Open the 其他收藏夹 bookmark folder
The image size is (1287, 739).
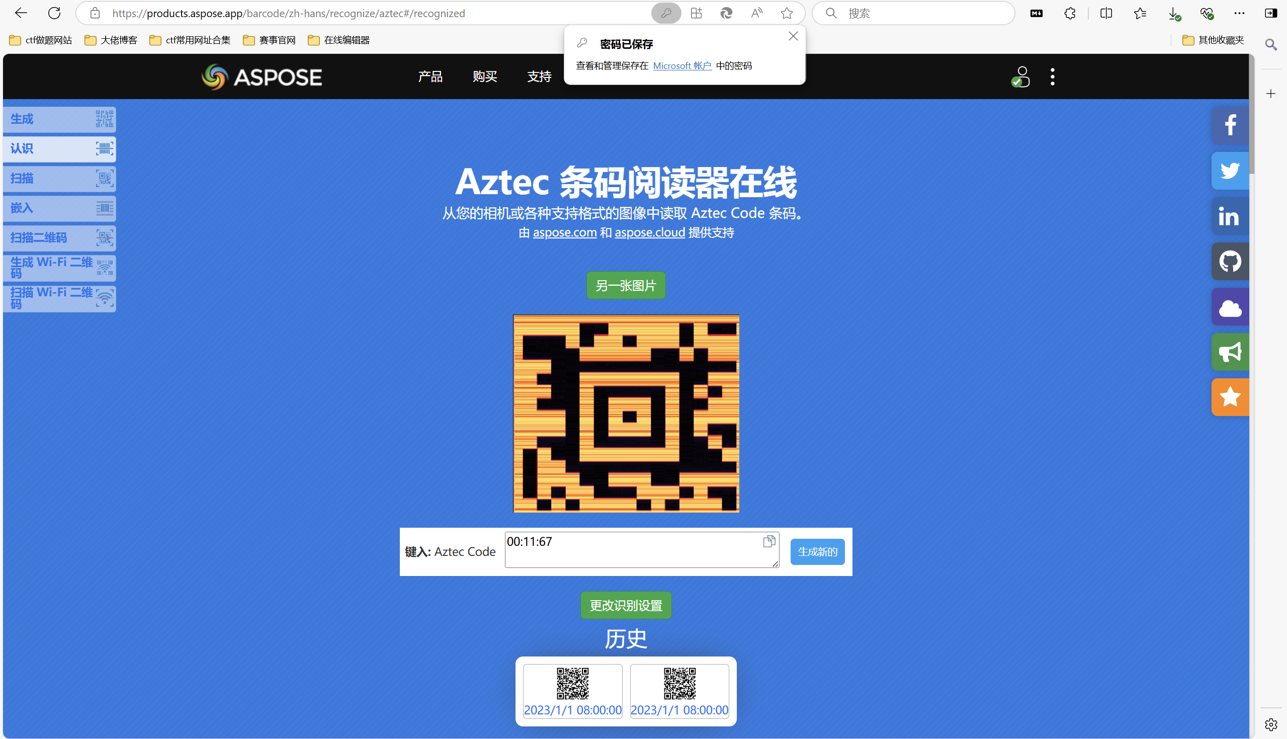(1213, 40)
